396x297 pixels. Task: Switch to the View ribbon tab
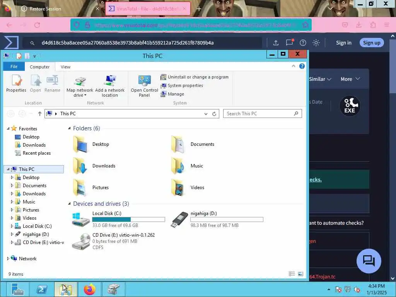tap(65, 67)
